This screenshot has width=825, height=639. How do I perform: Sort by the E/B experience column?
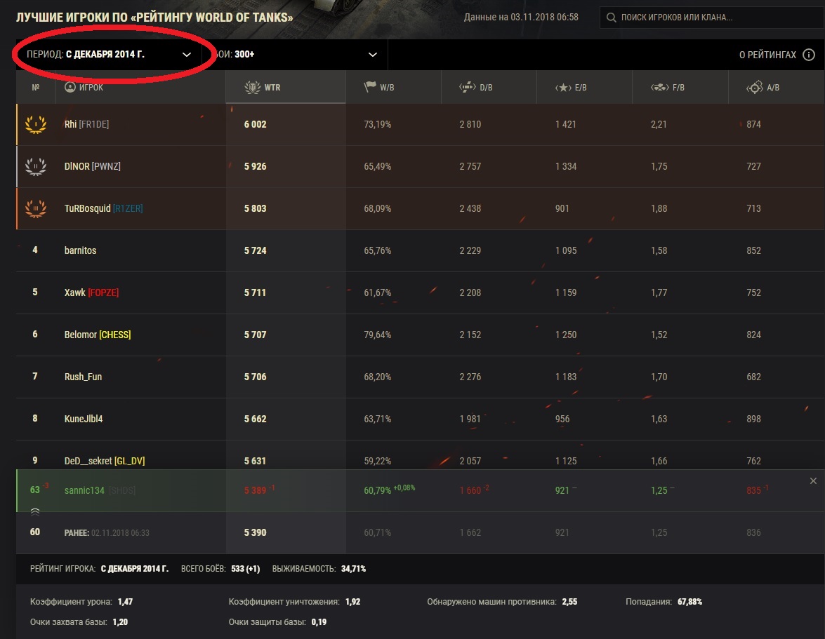pyautogui.click(x=584, y=87)
